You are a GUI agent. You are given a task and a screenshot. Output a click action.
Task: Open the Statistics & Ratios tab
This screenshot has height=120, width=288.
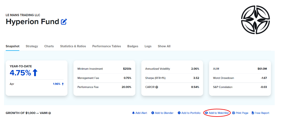[73, 46]
